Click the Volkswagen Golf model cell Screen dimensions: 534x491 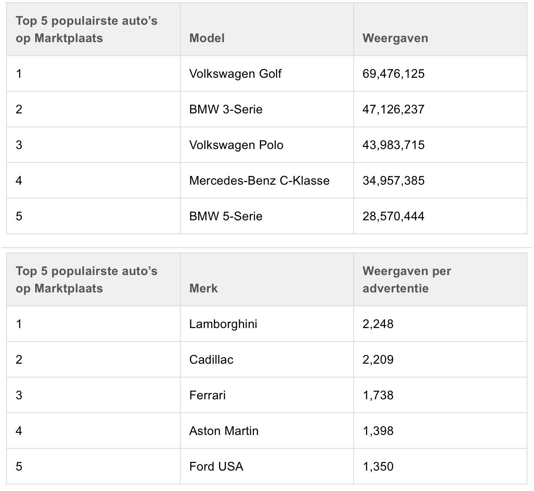235,74
